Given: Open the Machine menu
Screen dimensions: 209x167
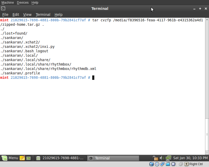Looking at the screenshot, I should [x=8, y=3].
